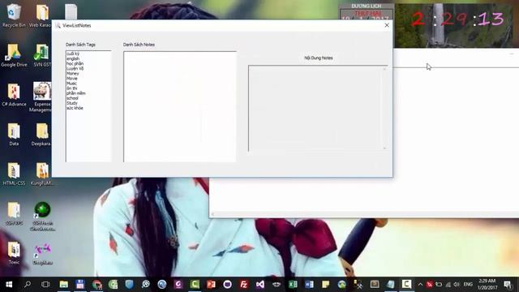Switch ENG input language indicator
This screenshot has height=292, width=519.
468,285
